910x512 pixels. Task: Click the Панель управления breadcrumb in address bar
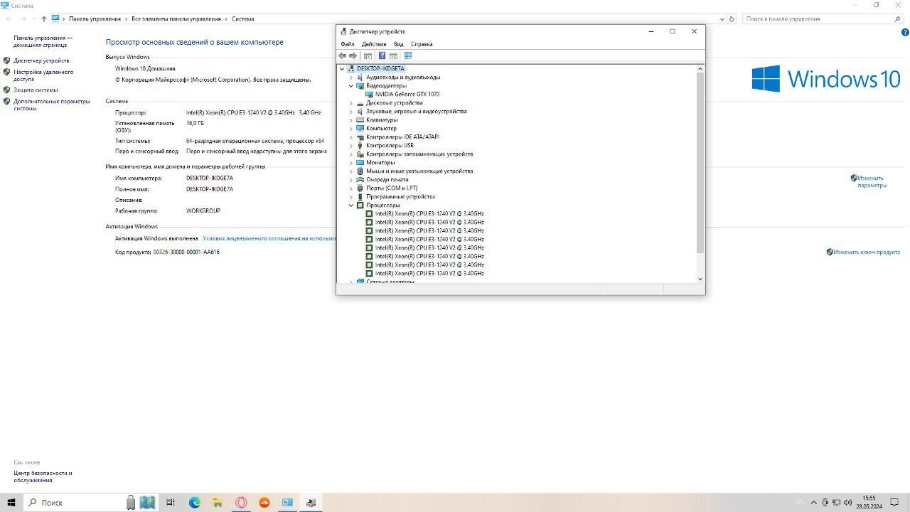(97, 19)
